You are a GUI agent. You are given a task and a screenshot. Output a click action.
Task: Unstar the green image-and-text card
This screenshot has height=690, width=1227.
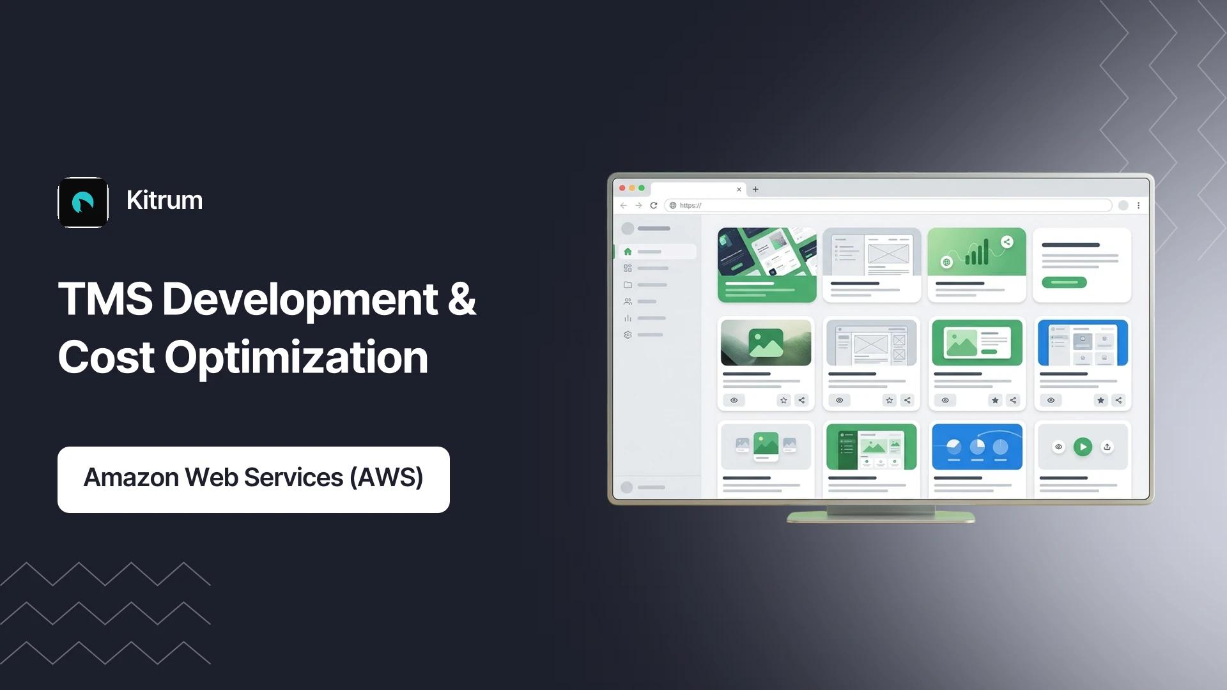tap(995, 401)
